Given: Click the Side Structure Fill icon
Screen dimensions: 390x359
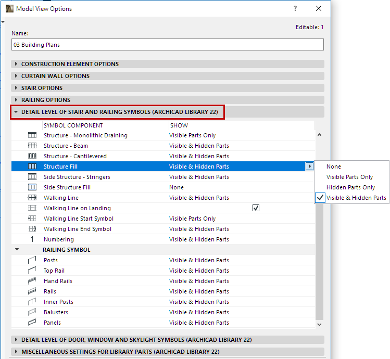Looking at the screenshot, I should click(x=32, y=187).
